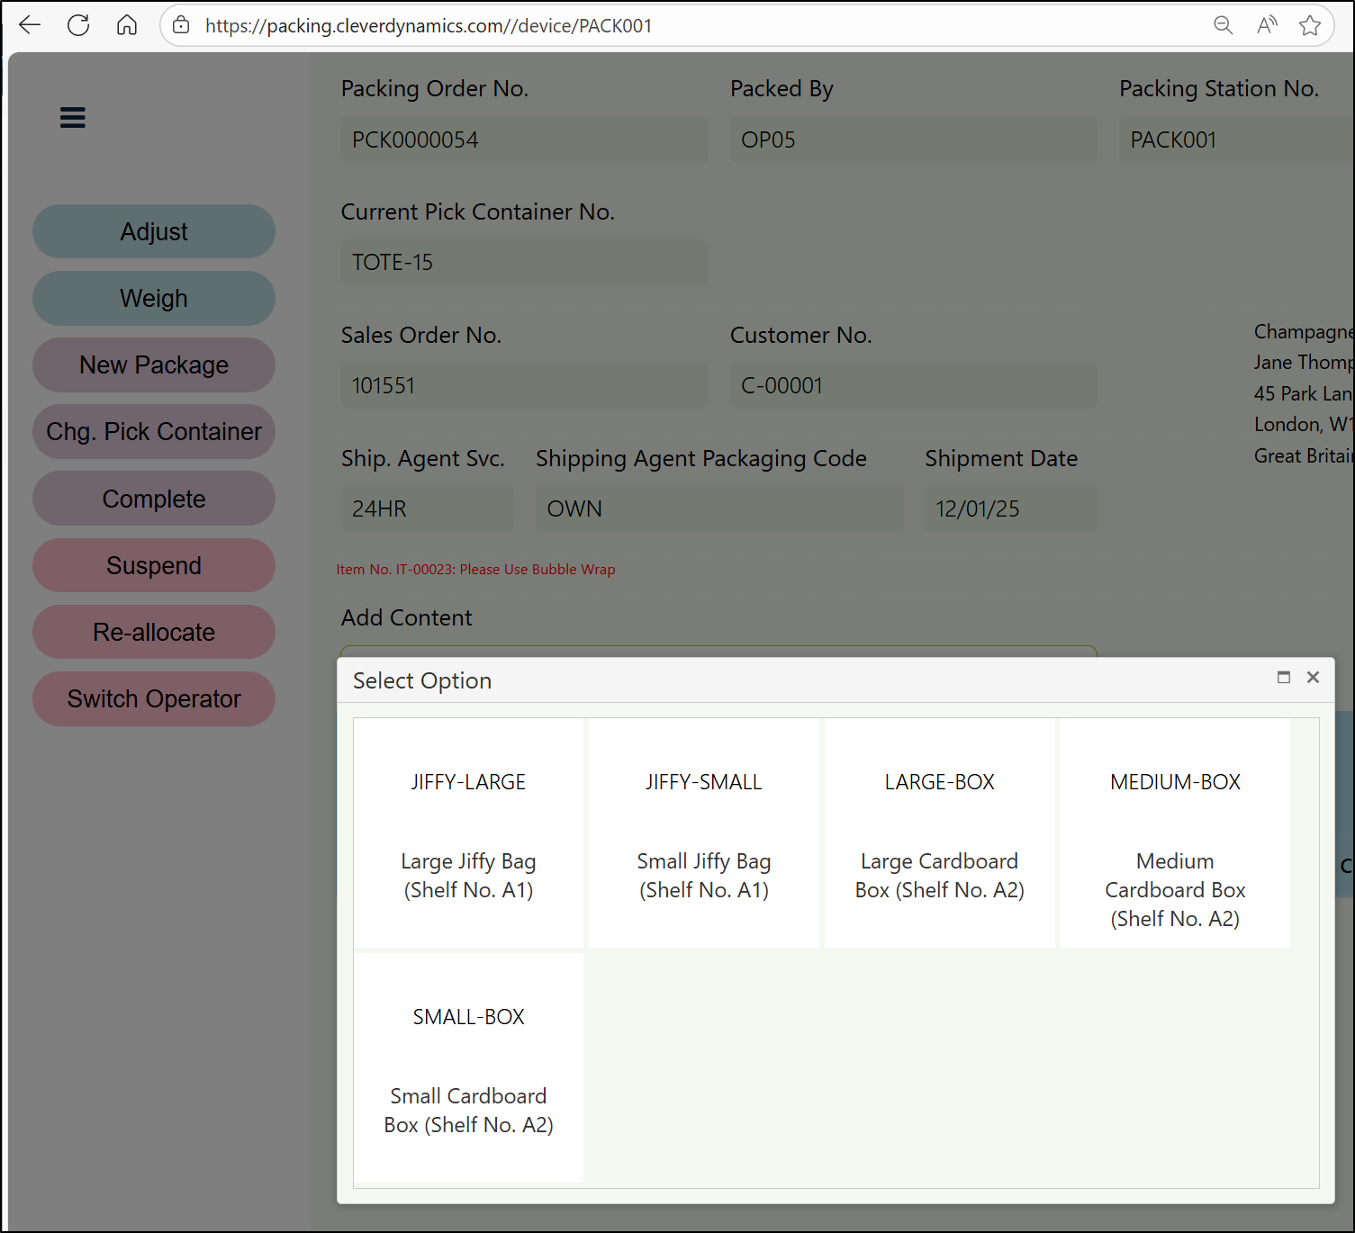Open the hamburger menu icon
Viewport: 1355px width, 1233px height.
(x=73, y=118)
